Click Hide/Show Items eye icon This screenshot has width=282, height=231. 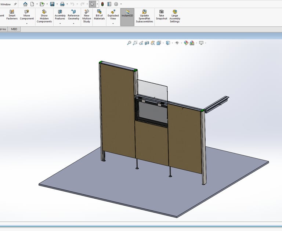177,43
